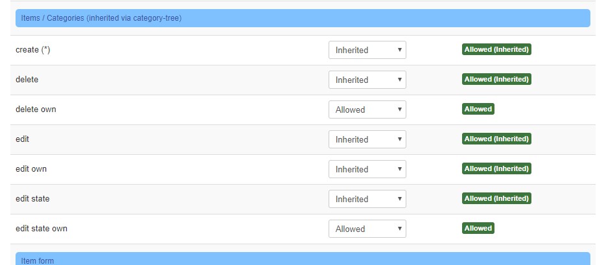Click Allowed (Inherited) badge for edit state
Image resolution: width=604 pixels, height=265 pixels.
tap(496, 198)
